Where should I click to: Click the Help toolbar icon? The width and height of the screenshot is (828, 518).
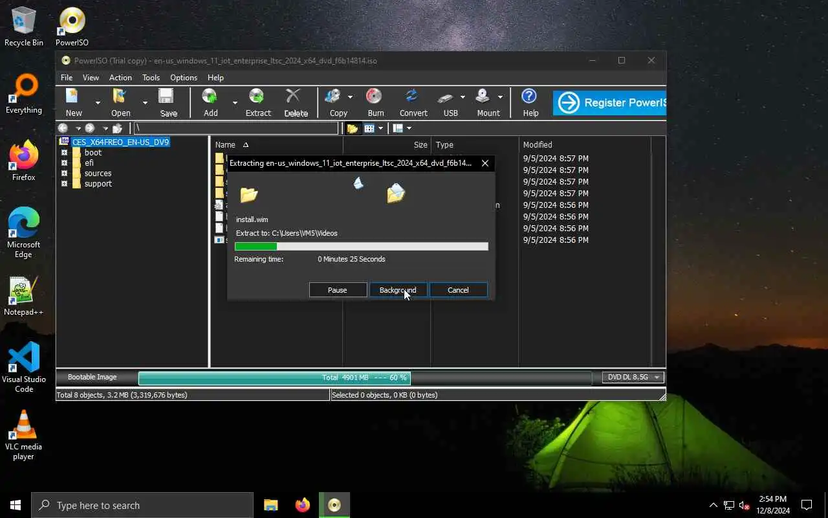(530, 102)
